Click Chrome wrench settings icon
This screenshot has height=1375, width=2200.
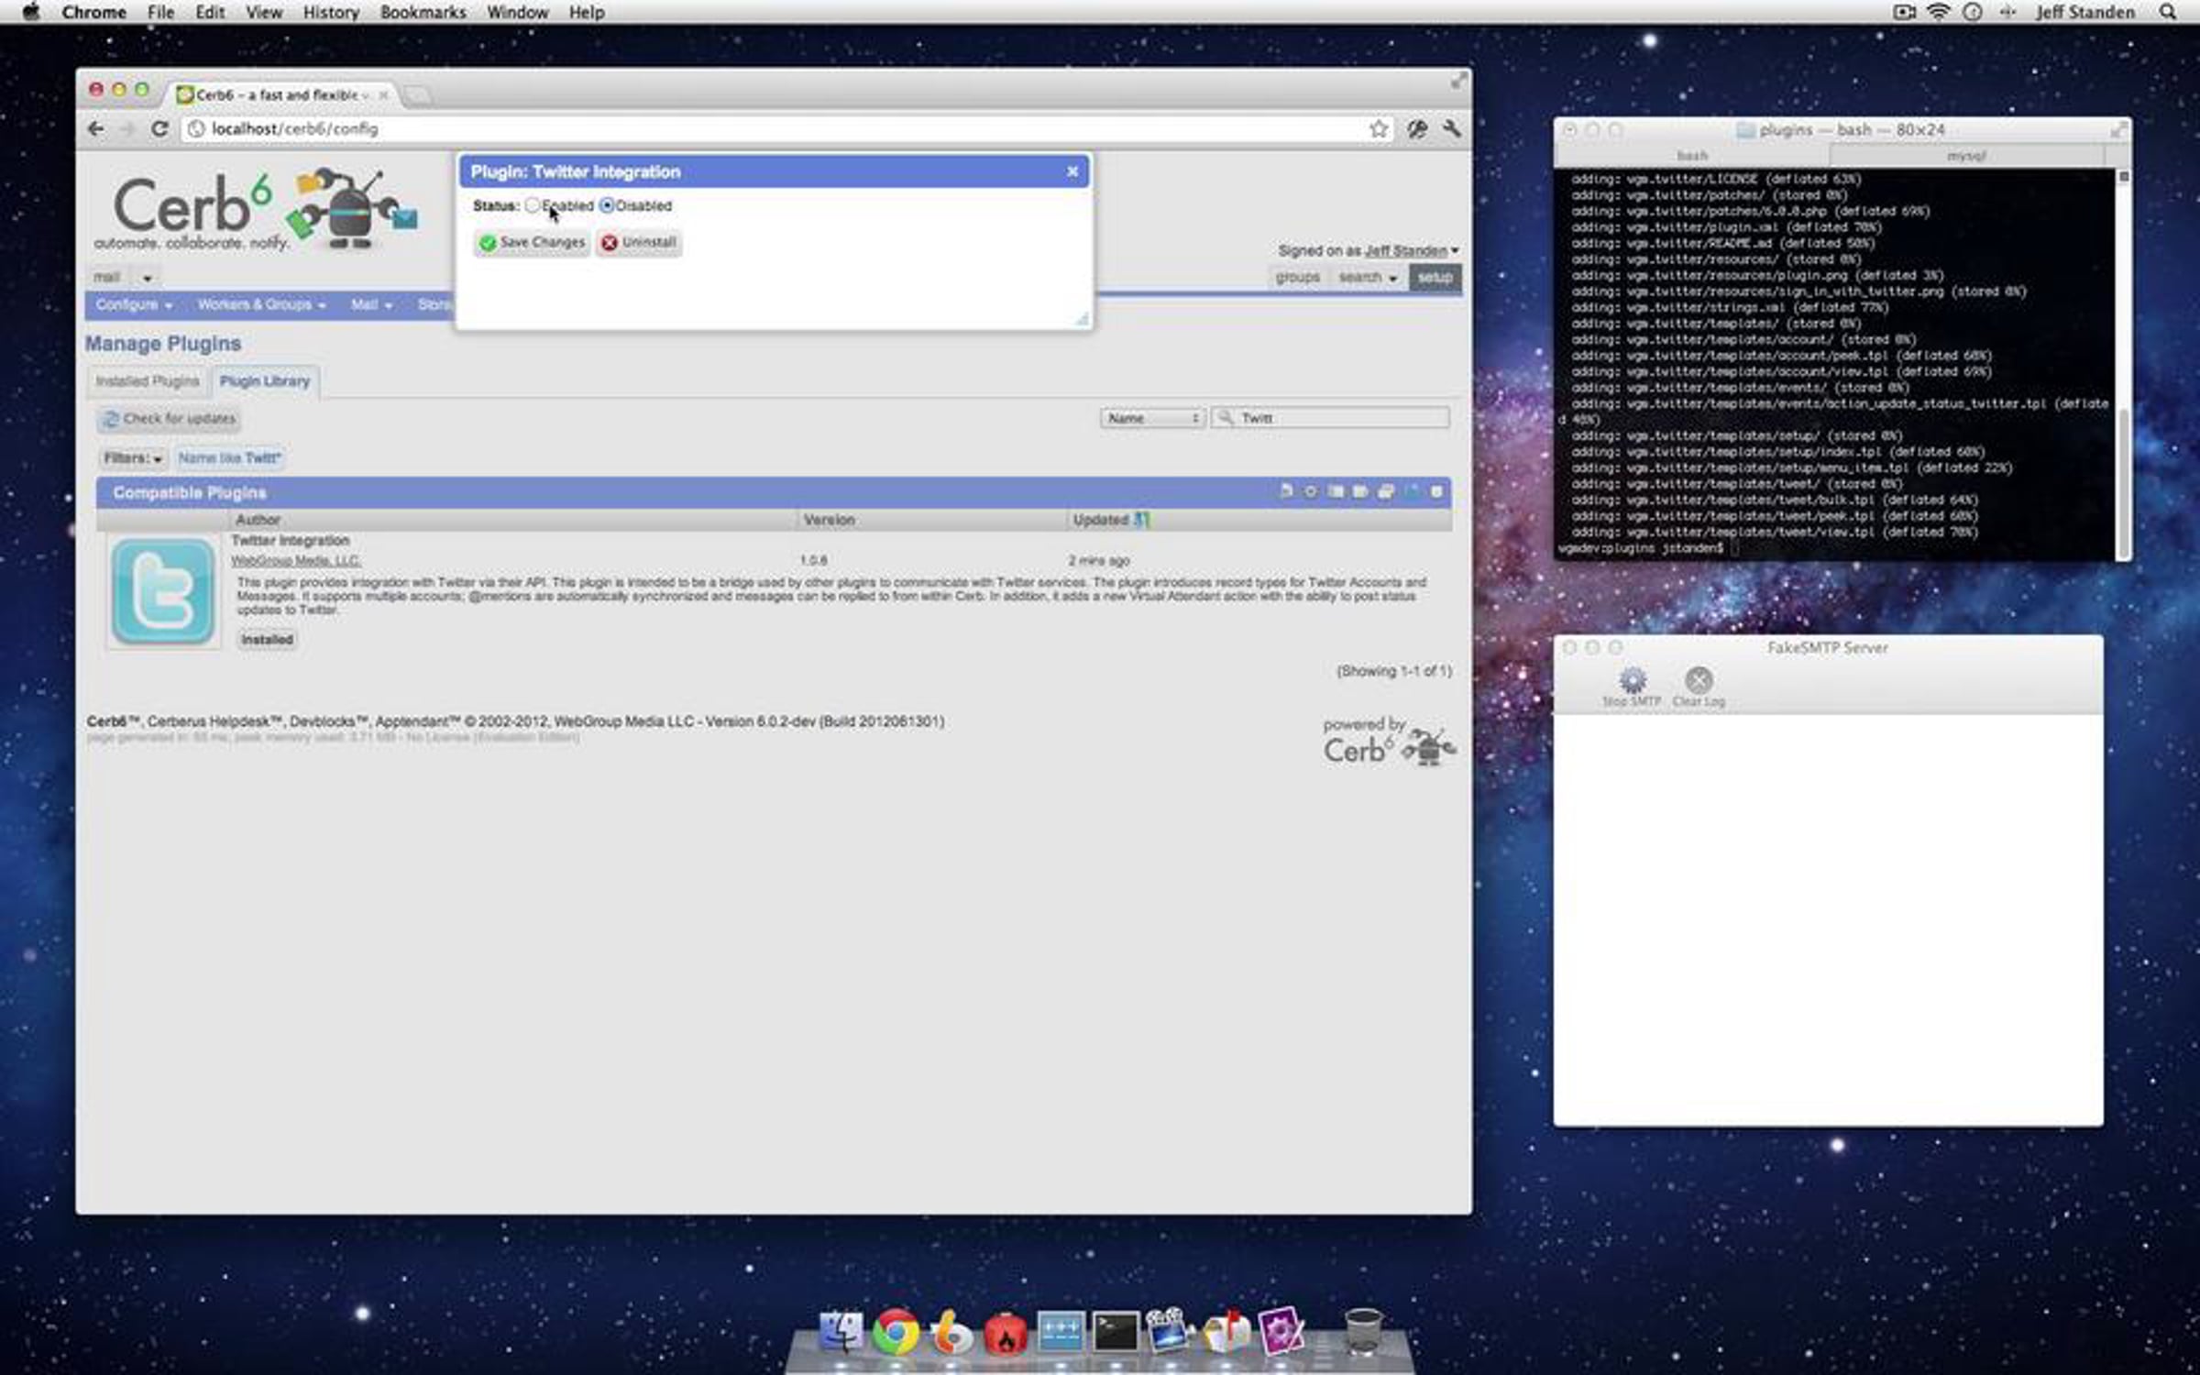coord(1451,129)
